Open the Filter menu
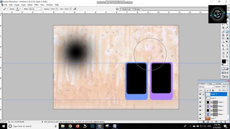Viewport: 230px width, 129px height. pos(36,5)
